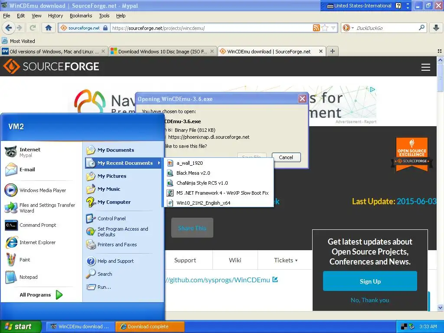Click the search magnifier in the DuckDuckGo box

point(421,28)
